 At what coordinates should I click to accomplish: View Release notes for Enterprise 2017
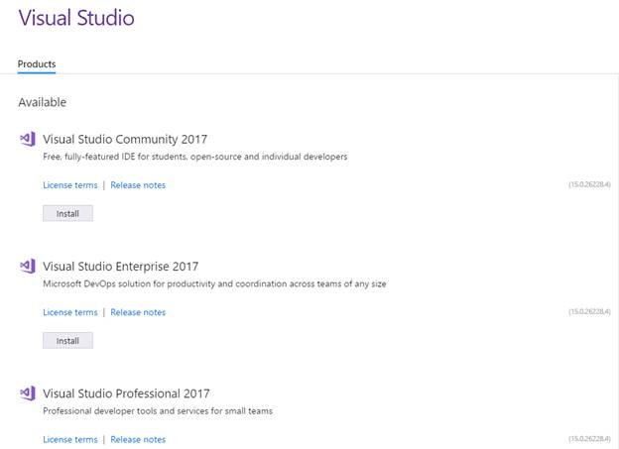tap(138, 312)
